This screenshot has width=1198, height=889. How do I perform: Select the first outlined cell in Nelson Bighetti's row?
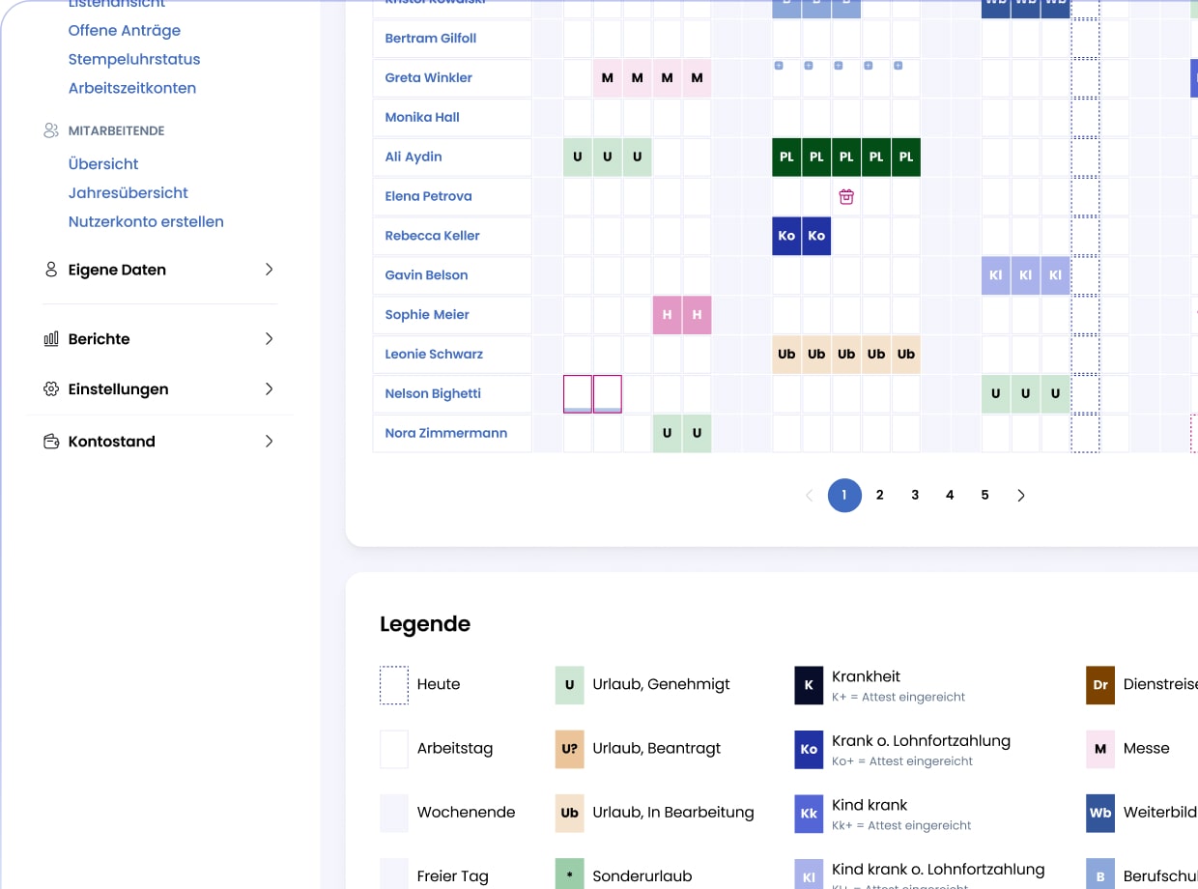tap(578, 394)
